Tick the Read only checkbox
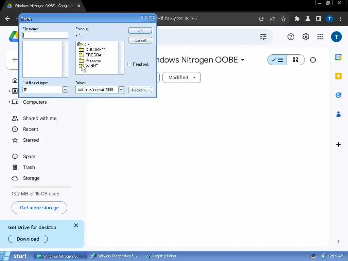The height and width of the screenshot is (261, 348). (130, 64)
